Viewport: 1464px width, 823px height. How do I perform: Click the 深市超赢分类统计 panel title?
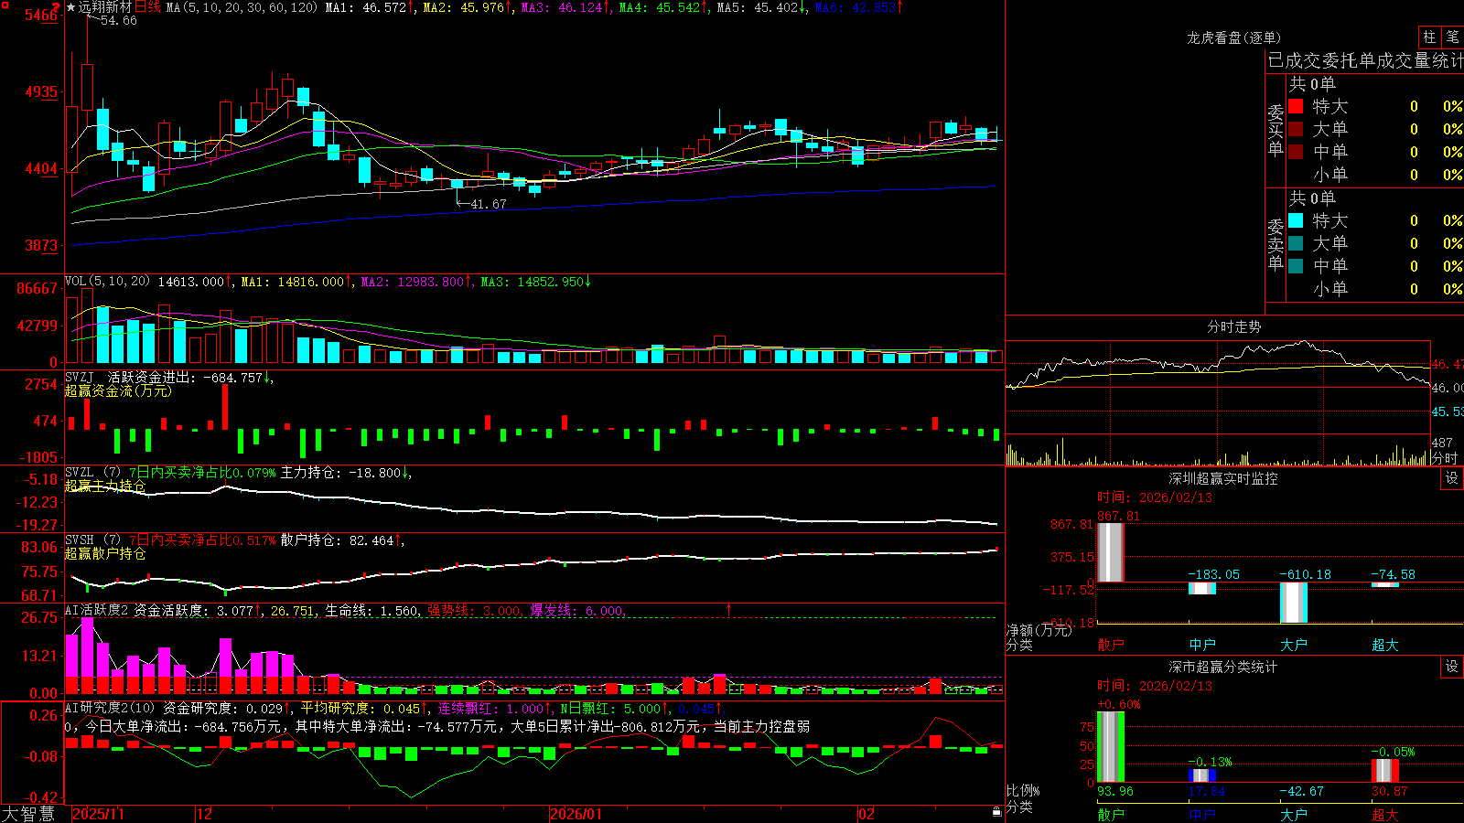pyautogui.click(x=1223, y=667)
